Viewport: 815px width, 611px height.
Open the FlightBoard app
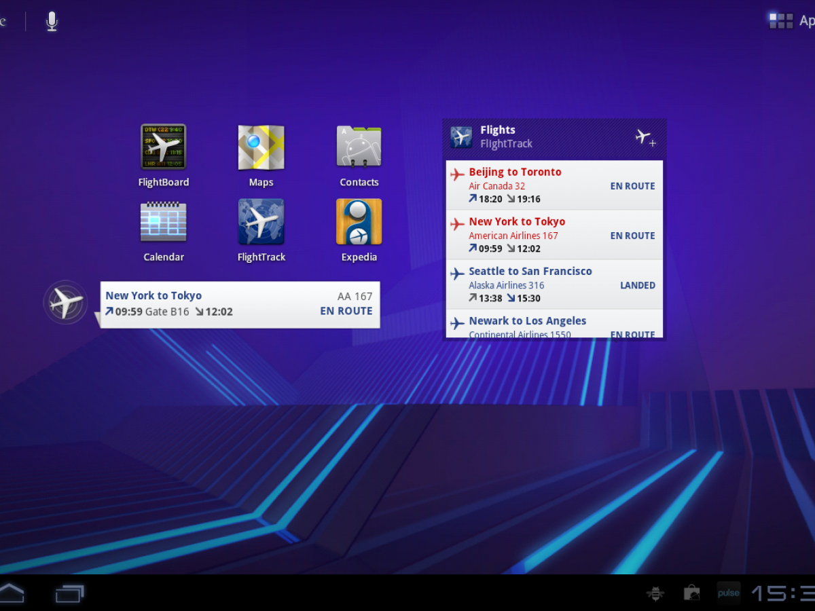coord(163,147)
